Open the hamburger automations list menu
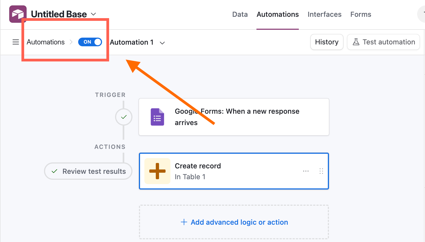The image size is (425, 242). pos(15,42)
